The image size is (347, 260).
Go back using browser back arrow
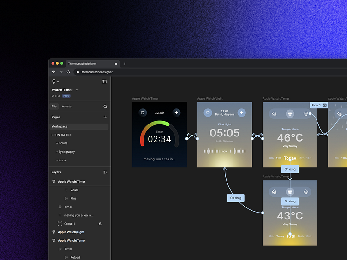pyautogui.click(x=54, y=72)
